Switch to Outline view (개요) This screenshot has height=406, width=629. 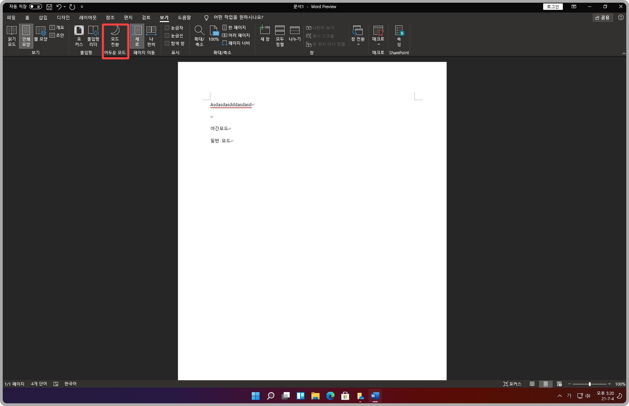click(57, 27)
